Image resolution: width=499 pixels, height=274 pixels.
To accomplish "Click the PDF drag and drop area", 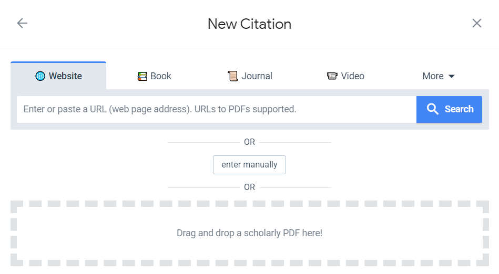I will click(249, 233).
